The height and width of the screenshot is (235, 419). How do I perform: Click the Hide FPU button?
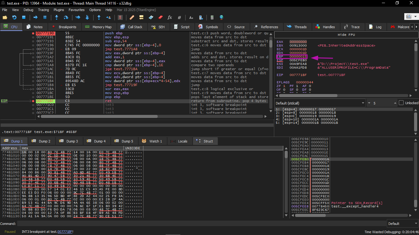coord(346,35)
